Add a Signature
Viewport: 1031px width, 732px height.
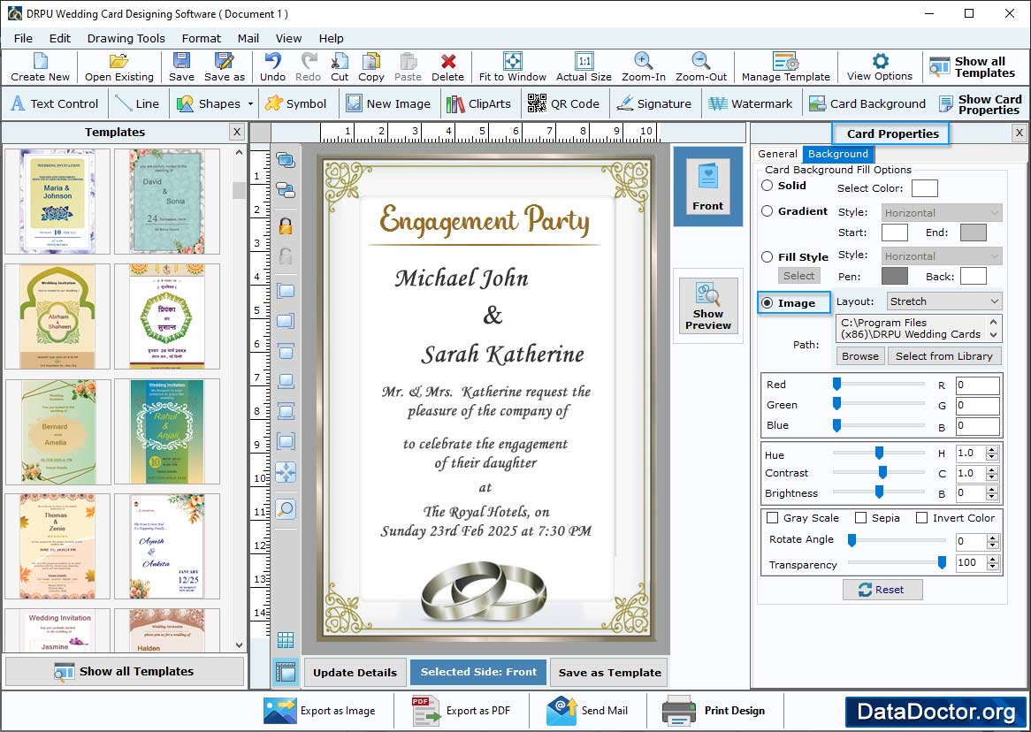(654, 103)
